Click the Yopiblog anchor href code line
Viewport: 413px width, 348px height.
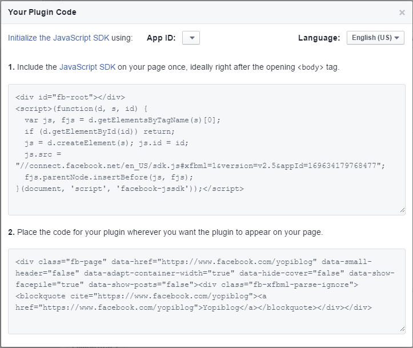(x=194, y=307)
